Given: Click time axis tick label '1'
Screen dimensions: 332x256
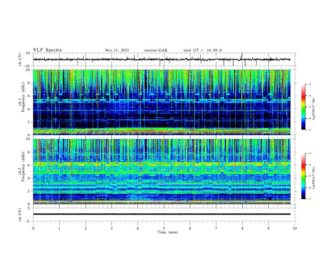Looking at the screenshot, I should (x=59, y=228).
